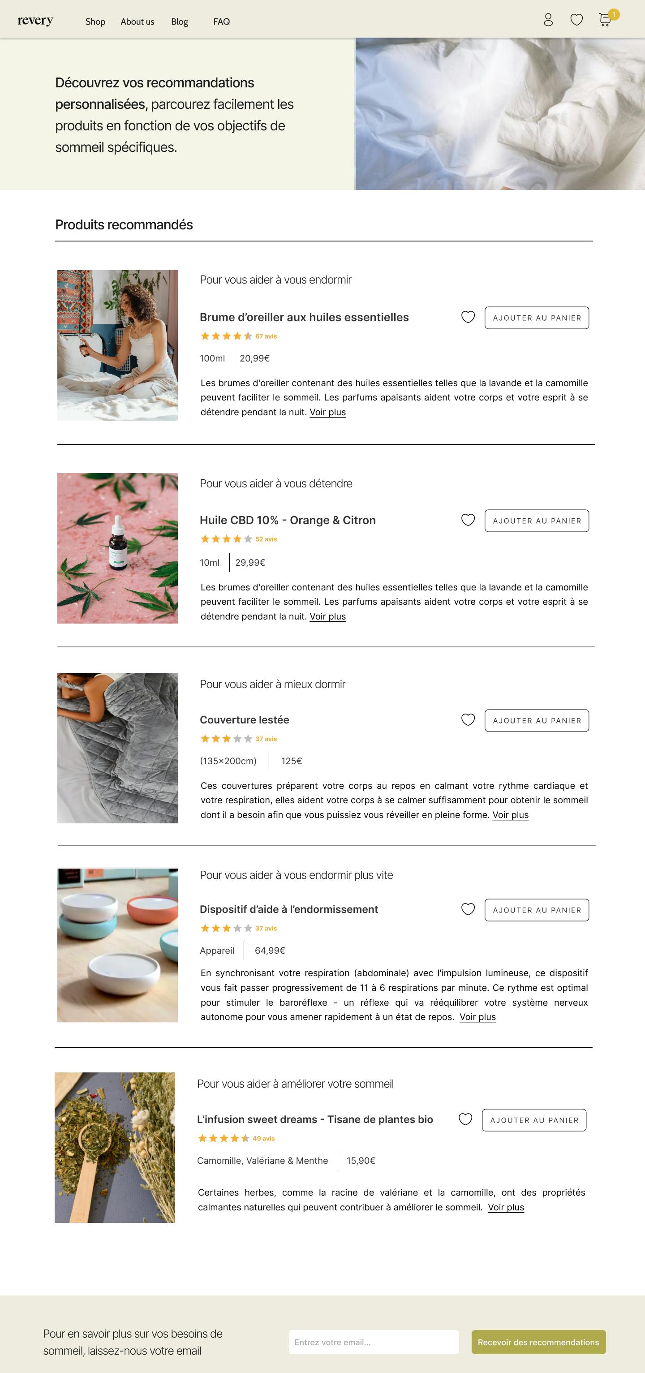Open the wishlist heart in header
Image resolution: width=645 pixels, height=1373 pixels.
(x=576, y=20)
